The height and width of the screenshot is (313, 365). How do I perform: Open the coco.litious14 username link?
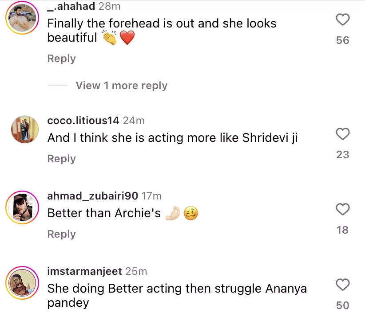83,121
